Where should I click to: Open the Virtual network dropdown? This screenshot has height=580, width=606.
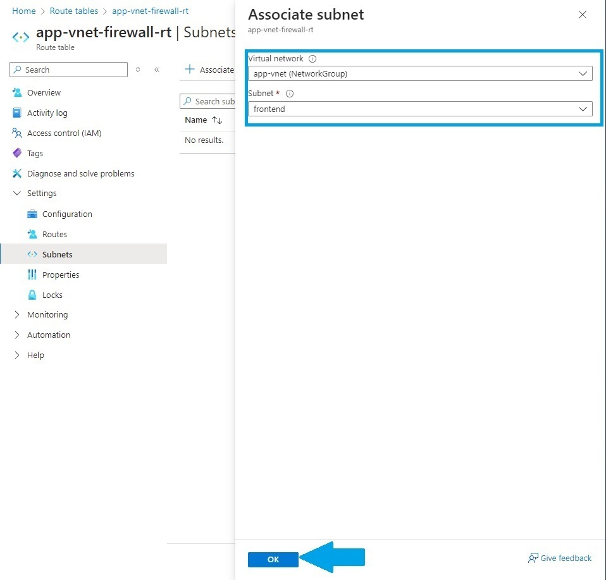(420, 74)
